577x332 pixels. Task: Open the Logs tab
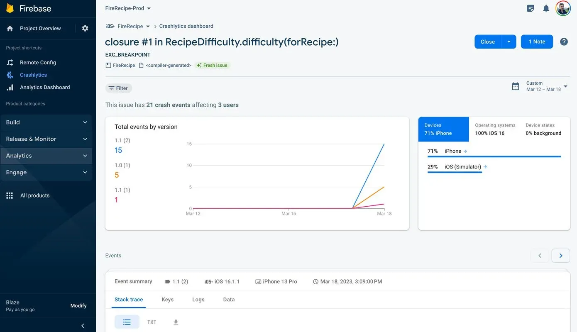click(x=198, y=300)
